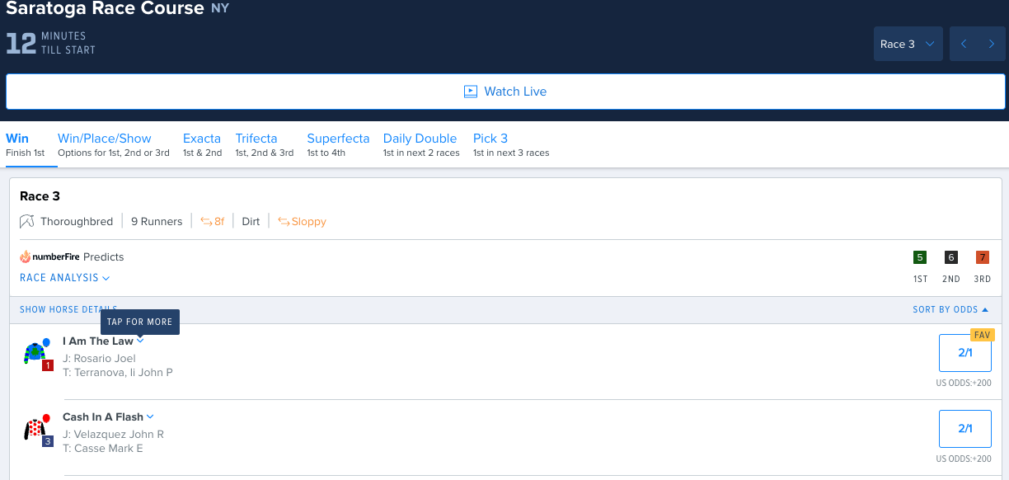Click Cash In A Flash jockey silks
This screenshot has width=1009, height=480.
pyautogui.click(x=36, y=428)
